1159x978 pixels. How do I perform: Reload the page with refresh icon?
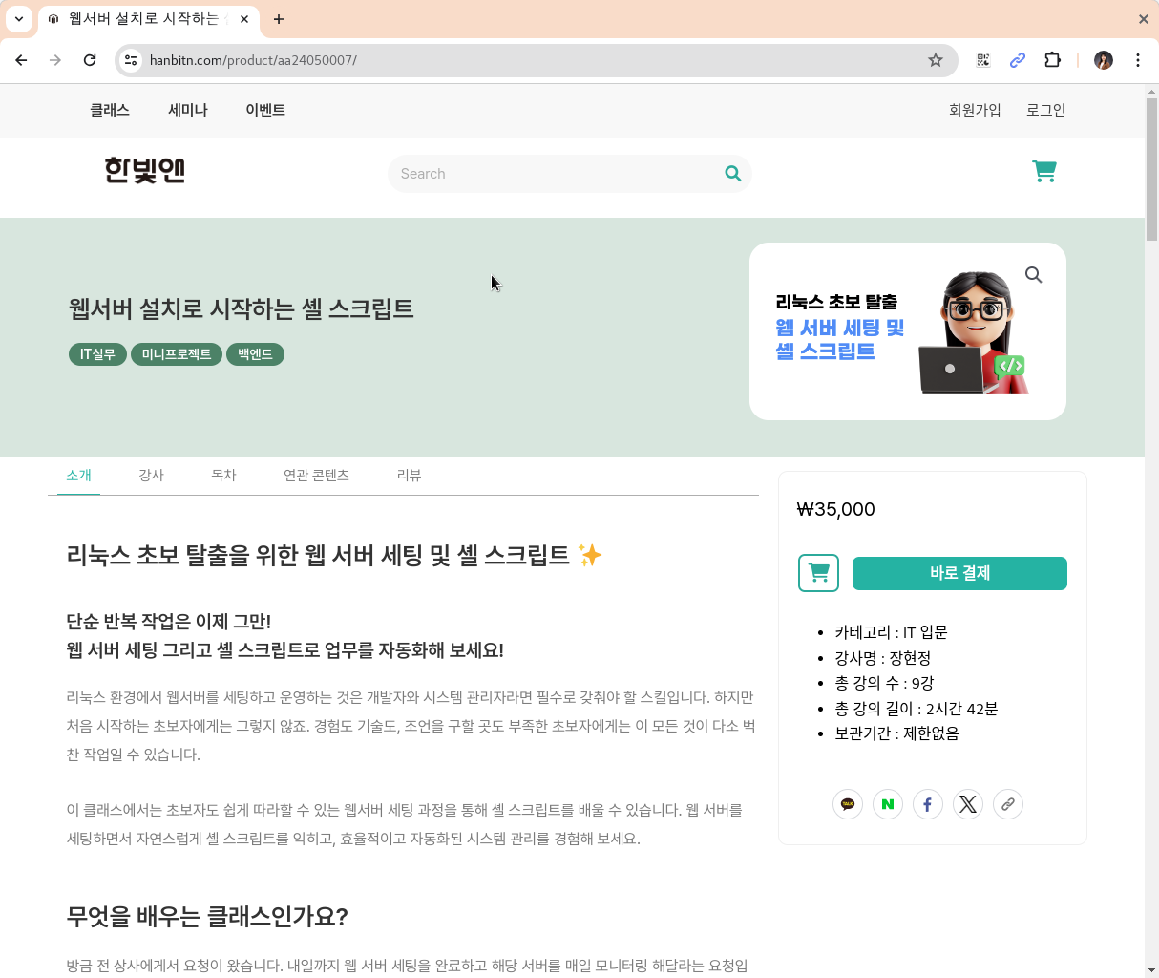tap(90, 60)
